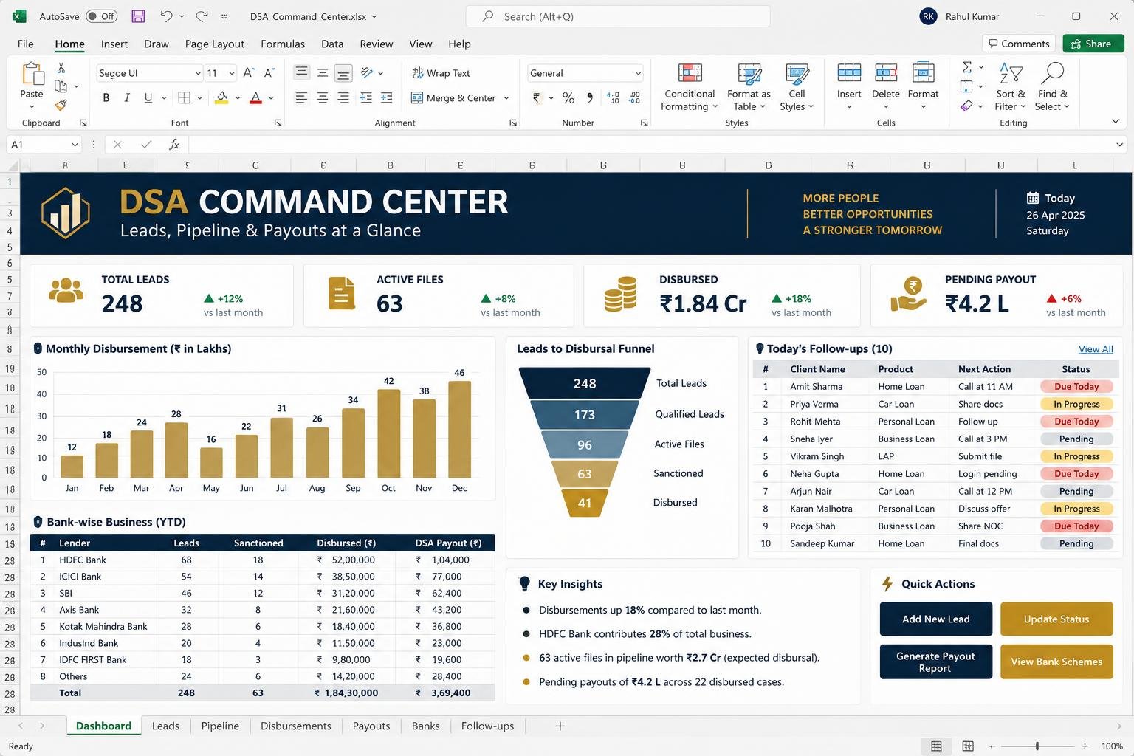The height and width of the screenshot is (756, 1134).
Task: Open the Formulas ribbon tab
Action: tap(283, 44)
